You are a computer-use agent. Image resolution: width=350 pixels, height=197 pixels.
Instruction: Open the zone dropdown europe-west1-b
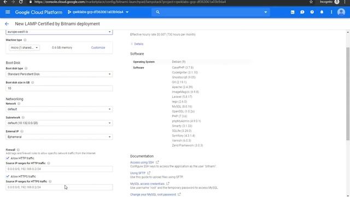click(59, 32)
